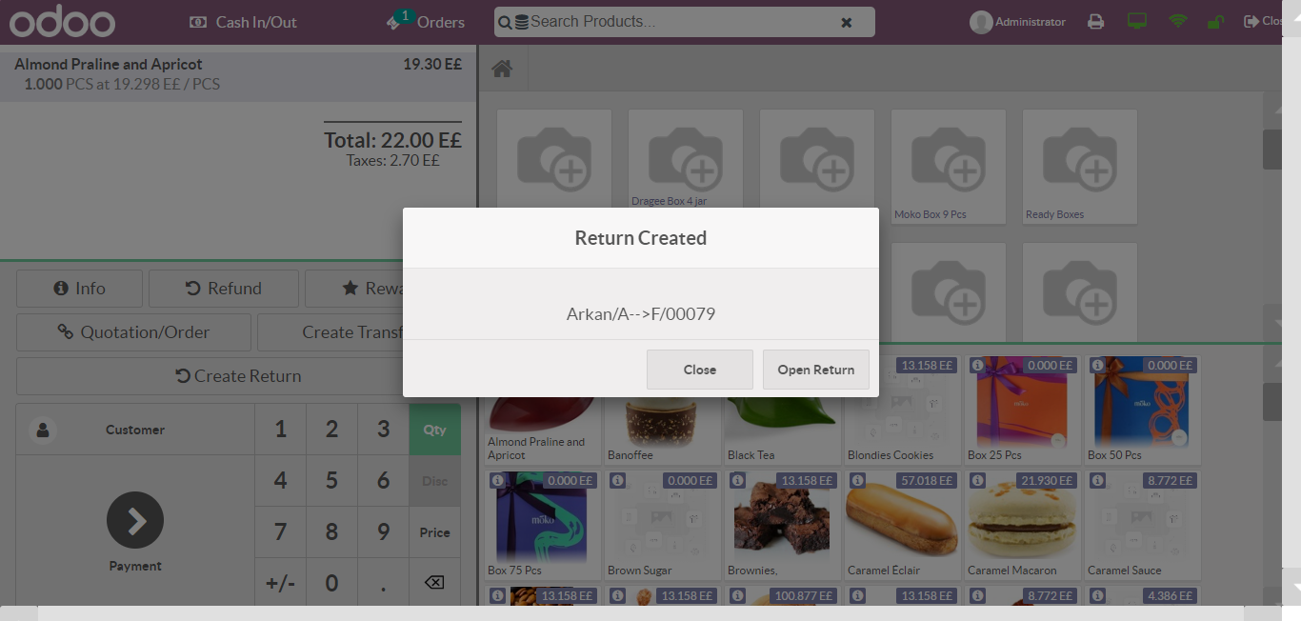Clear the product search with the X
This screenshot has height=621, width=1301.
847,23
